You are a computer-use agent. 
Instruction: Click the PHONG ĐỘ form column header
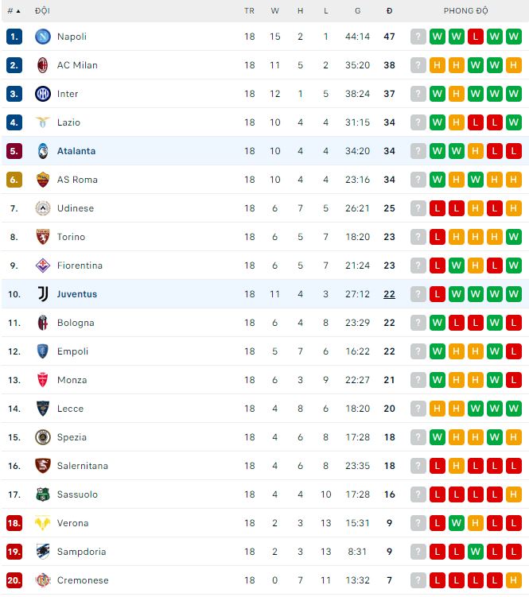pos(465,11)
